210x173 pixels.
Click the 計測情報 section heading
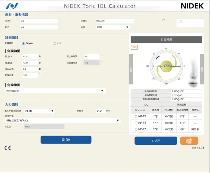pyautogui.click(x=12, y=38)
